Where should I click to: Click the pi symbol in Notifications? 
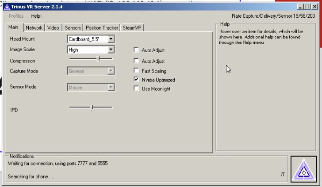pos(283,174)
